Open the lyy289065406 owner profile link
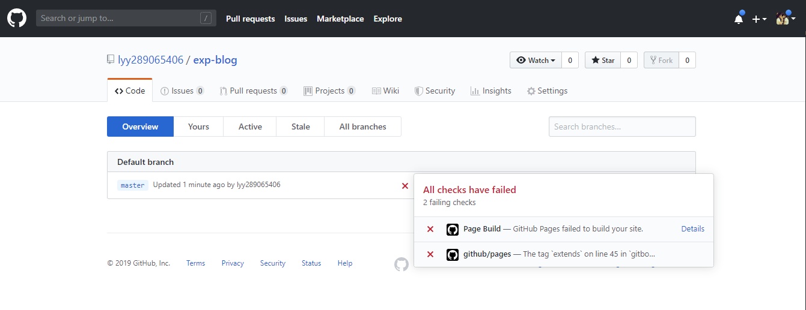The width and height of the screenshot is (806, 310). [150, 60]
